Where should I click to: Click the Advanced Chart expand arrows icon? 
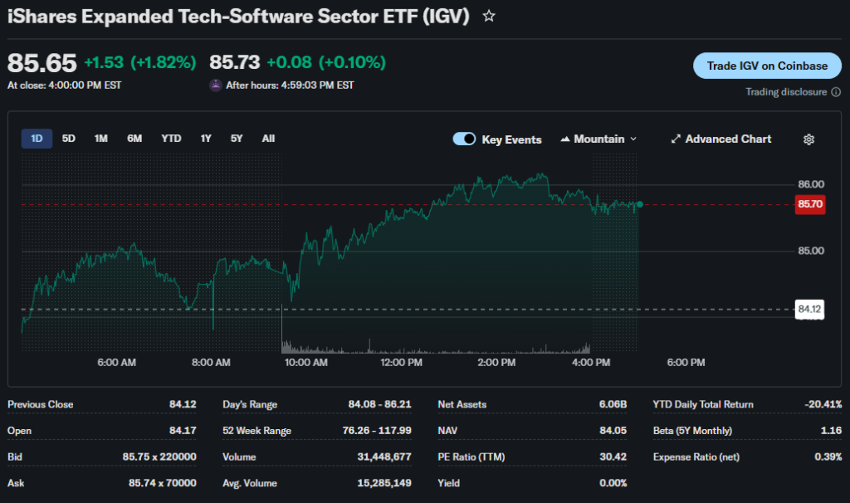click(x=676, y=139)
